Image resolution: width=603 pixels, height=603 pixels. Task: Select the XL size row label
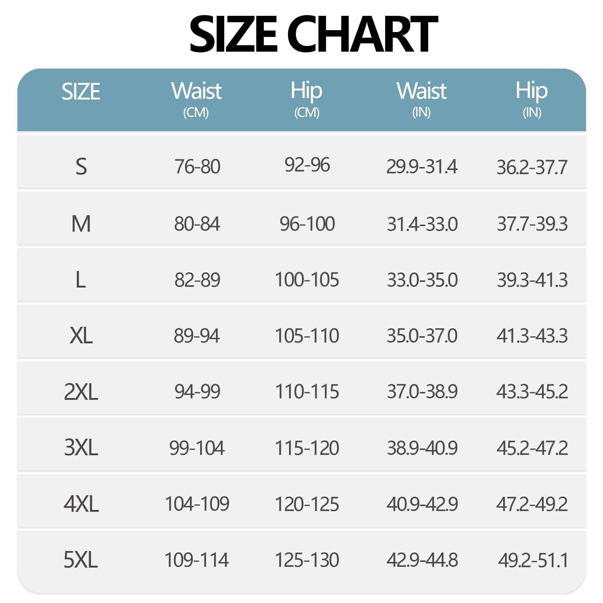81,335
